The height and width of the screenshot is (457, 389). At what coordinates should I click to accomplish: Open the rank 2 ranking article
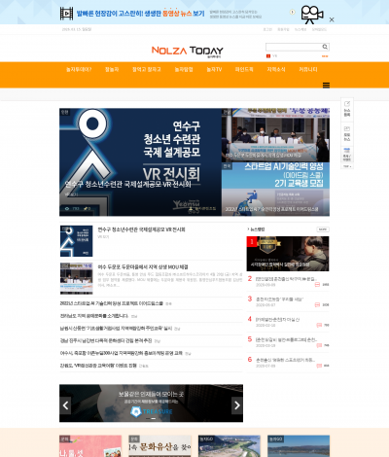point(286,279)
